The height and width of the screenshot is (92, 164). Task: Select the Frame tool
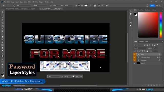click(x=2, y=26)
